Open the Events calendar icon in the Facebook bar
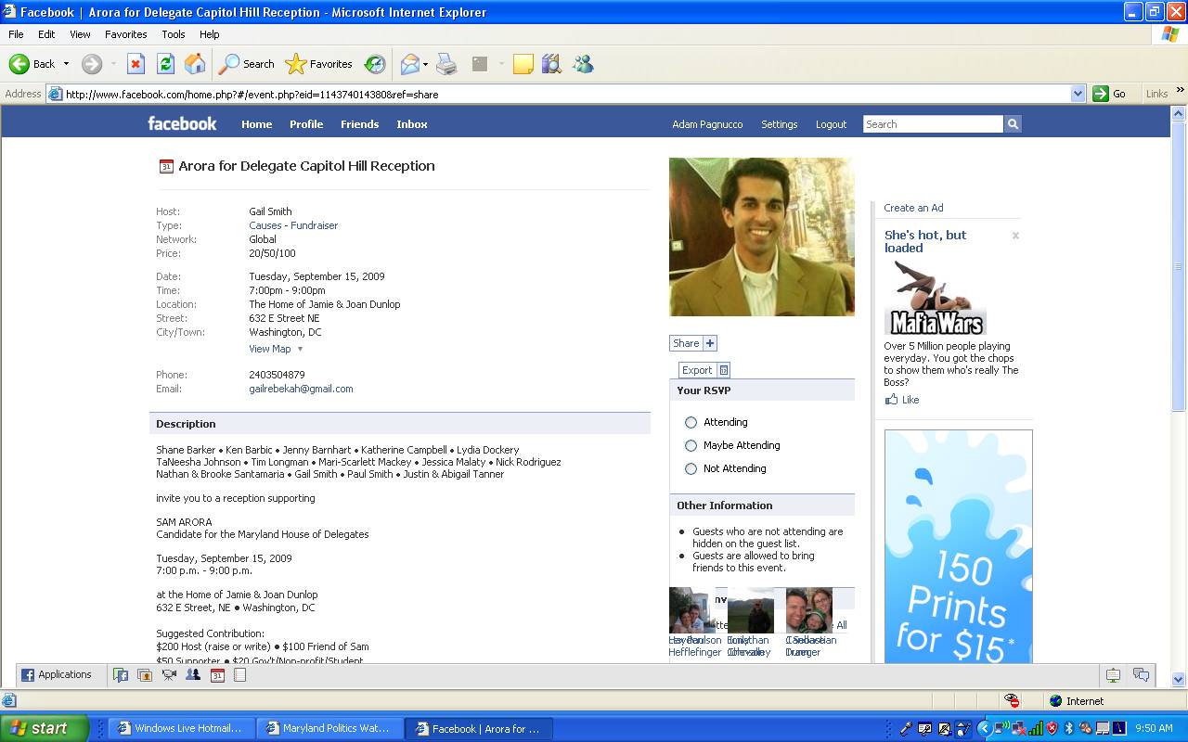The image size is (1188, 742). point(217,675)
